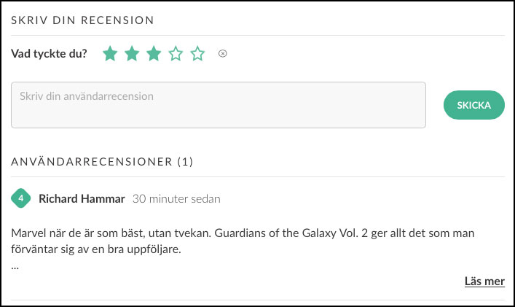The height and width of the screenshot is (307, 515).
Task: Open the full review via 'Läs mer'
Action: tap(484, 281)
